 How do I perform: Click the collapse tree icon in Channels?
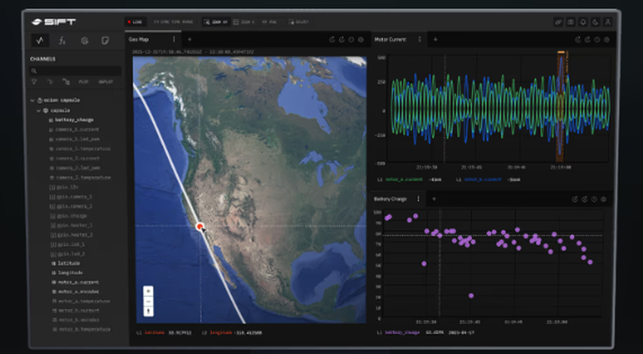point(50,82)
